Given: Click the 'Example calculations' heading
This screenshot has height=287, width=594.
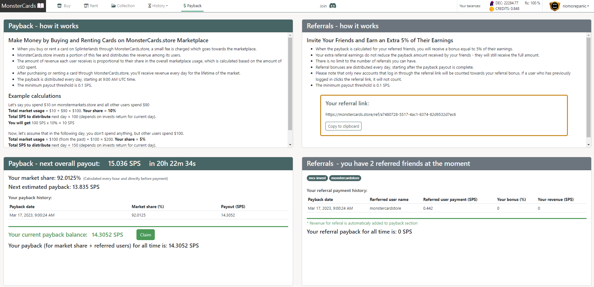Looking at the screenshot, I should tap(35, 96).
